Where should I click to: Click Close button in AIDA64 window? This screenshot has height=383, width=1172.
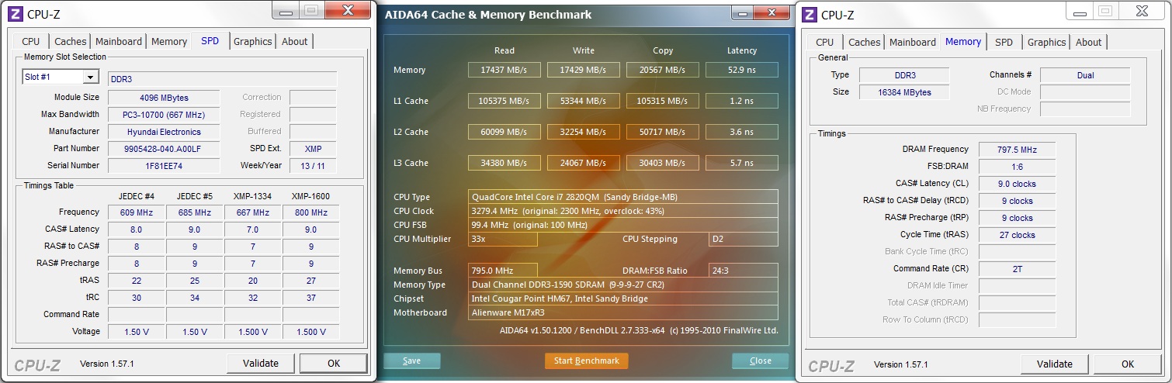[761, 361]
